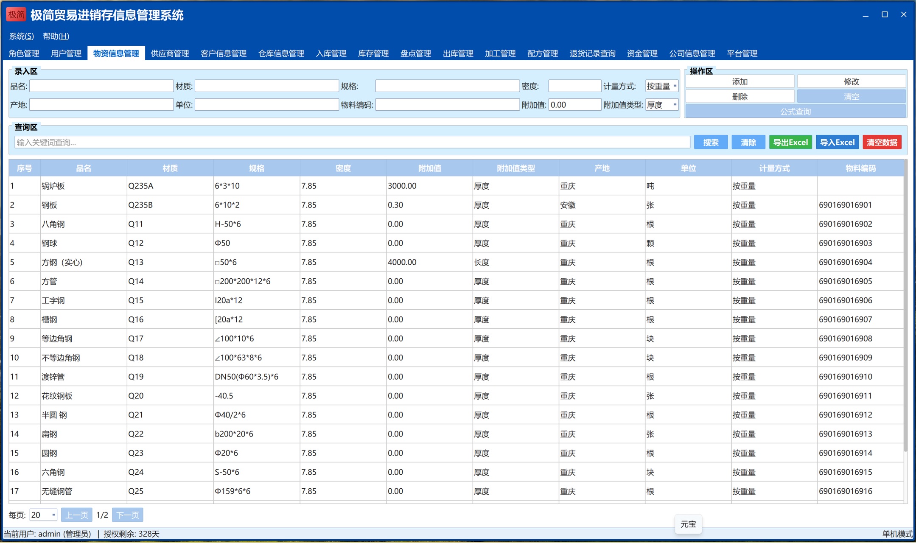Screen dimensions: 916x543
Task: Click into the 密度 input field
Action: 574,86
